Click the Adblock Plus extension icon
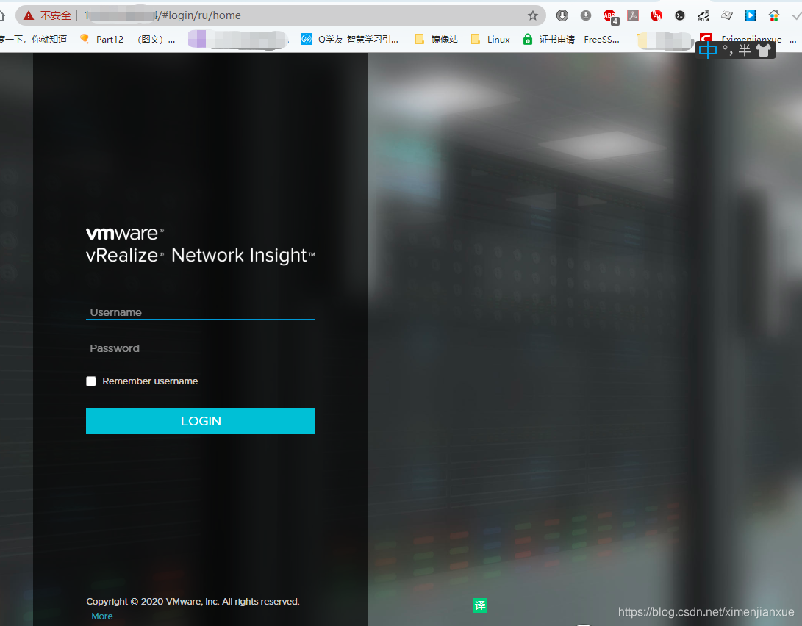The width and height of the screenshot is (802, 626). 609,15
